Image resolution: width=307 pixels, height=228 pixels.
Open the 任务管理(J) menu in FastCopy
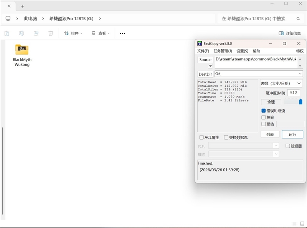click(222, 51)
